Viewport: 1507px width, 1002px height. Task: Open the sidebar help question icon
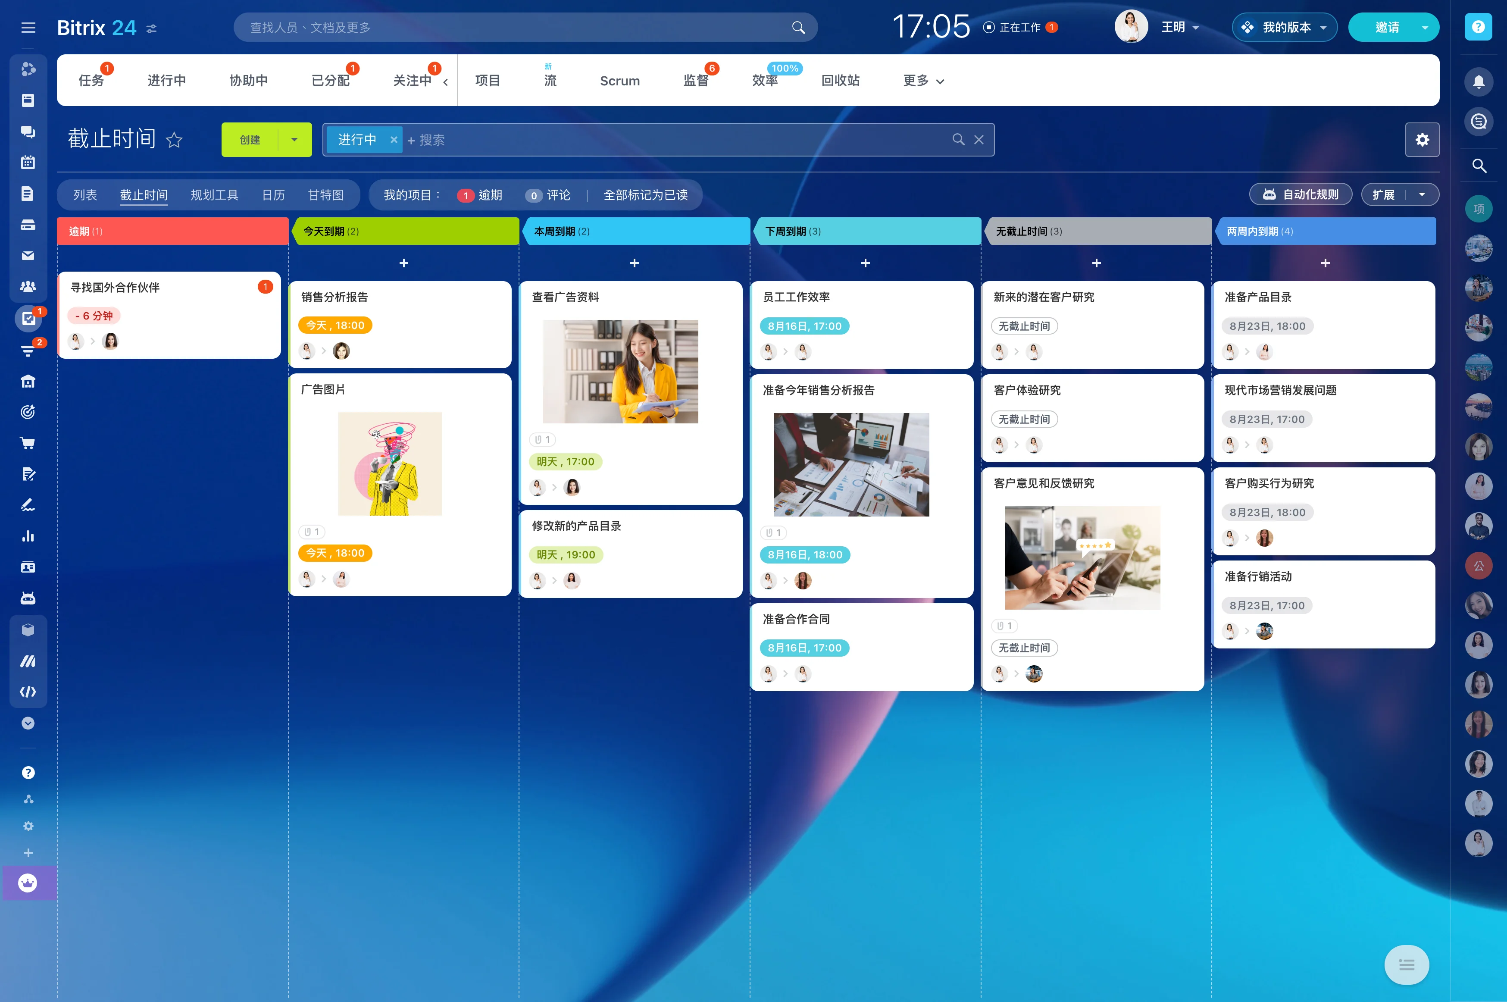coord(28,773)
